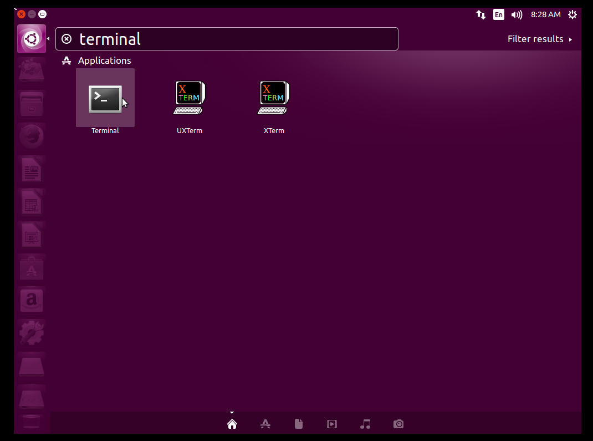Open the sound volume indicator
593x441 pixels.
pos(517,15)
